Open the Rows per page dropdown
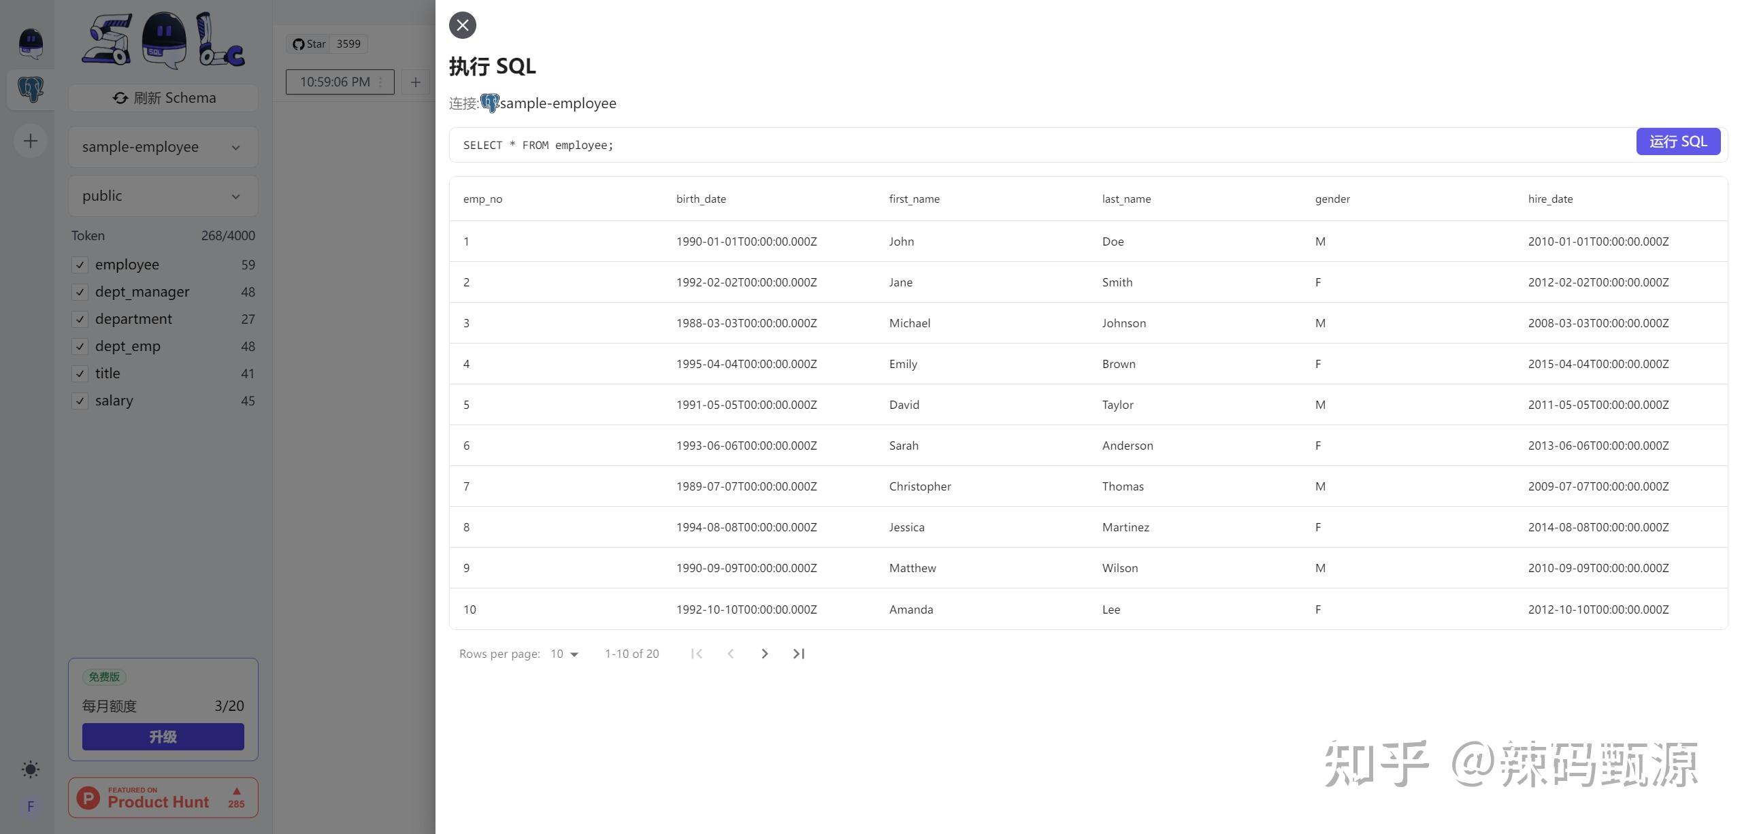The width and height of the screenshot is (1742, 834). (563, 654)
